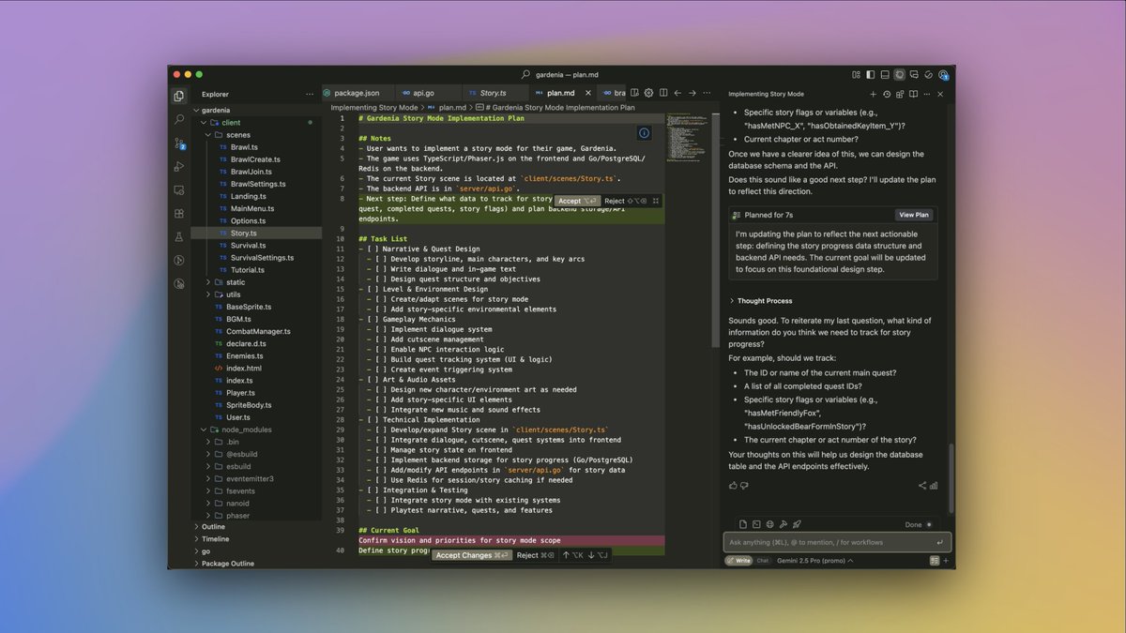The width and height of the screenshot is (1126, 633).
Task: Open the Extensions view
Action: coord(179,214)
